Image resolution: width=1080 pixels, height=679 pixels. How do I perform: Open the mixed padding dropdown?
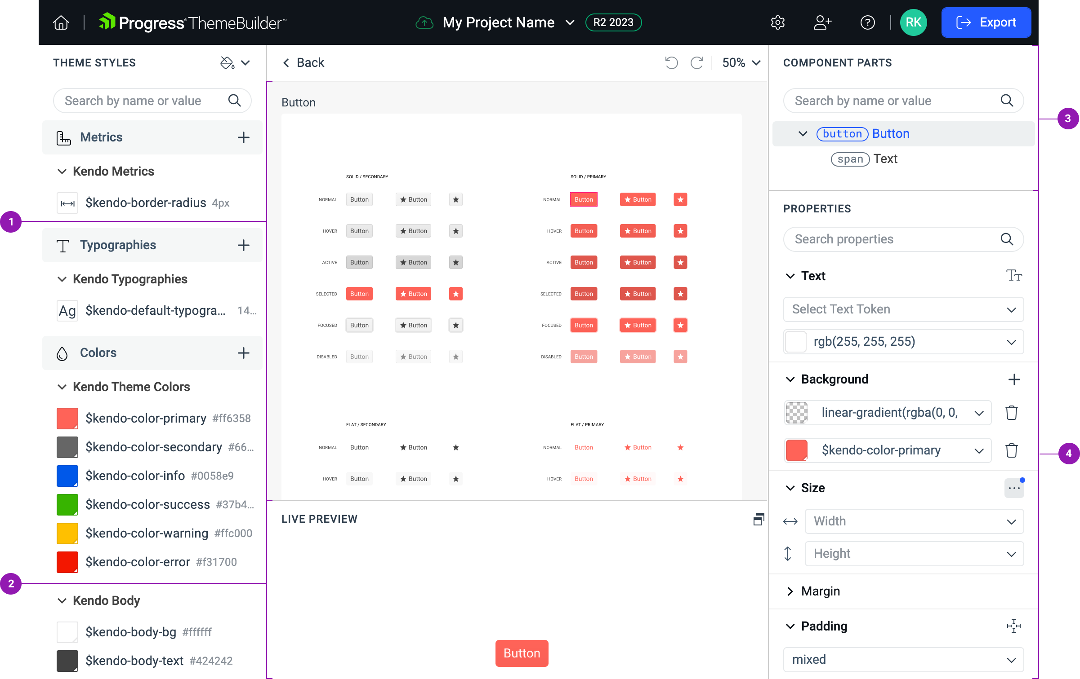903,660
